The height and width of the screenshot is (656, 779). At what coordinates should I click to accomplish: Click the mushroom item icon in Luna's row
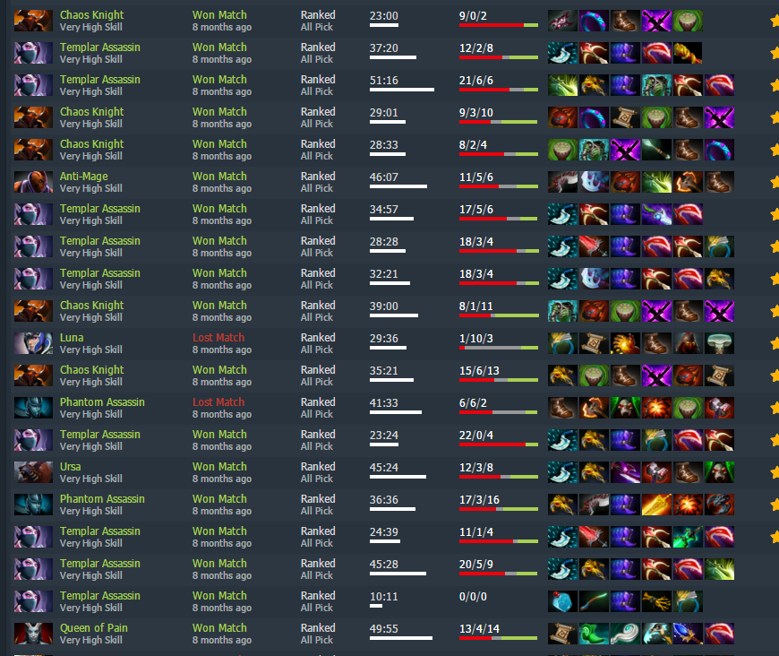[x=718, y=343]
